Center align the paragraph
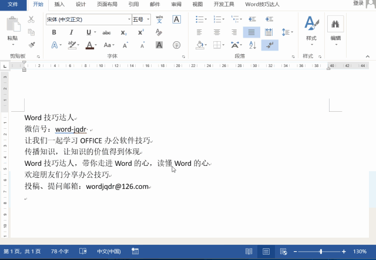Viewport: 376px width, 260px height. [x=217, y=32]
